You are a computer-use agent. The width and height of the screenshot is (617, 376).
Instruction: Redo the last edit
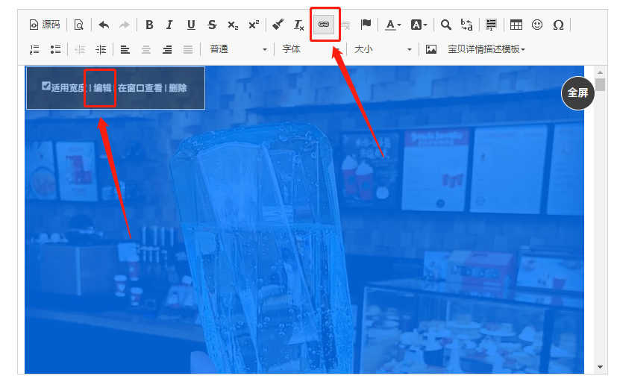point(125,25)
